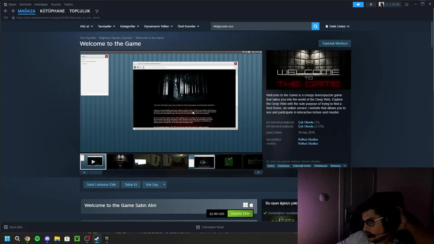
Task: Open Spotify from the taskbar
Action: point(37,239)
